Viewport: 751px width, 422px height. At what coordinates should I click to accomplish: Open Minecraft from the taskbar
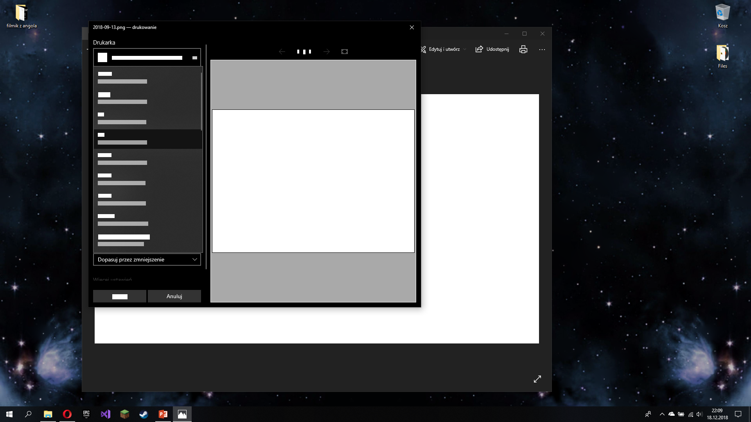pyautogui.click(x=125, y=414)
